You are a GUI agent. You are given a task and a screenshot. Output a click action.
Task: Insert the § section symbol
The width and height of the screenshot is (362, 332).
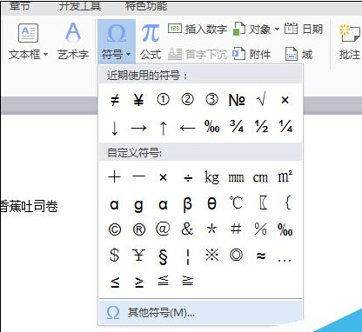tap(163, 256)
